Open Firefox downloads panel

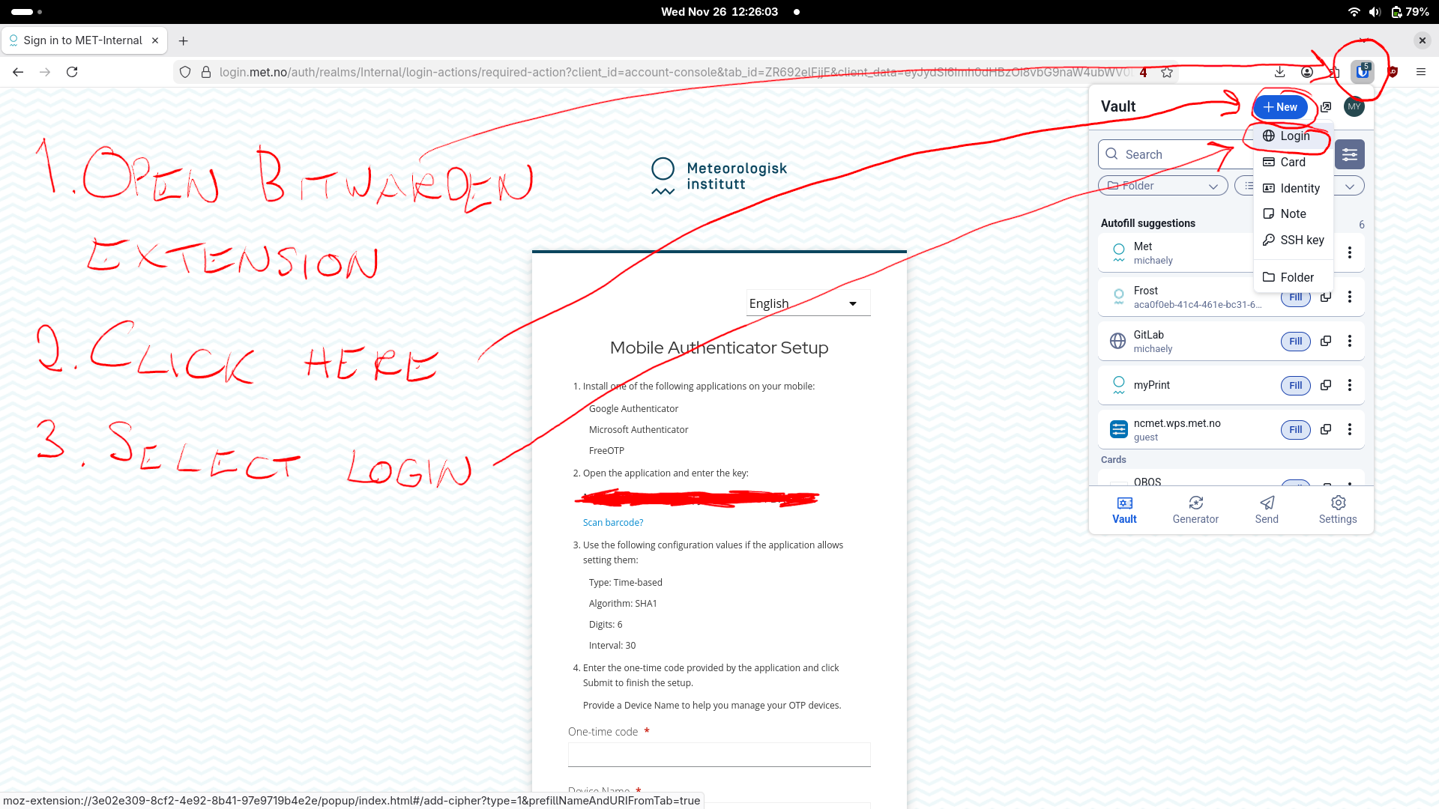(1279, 72)
